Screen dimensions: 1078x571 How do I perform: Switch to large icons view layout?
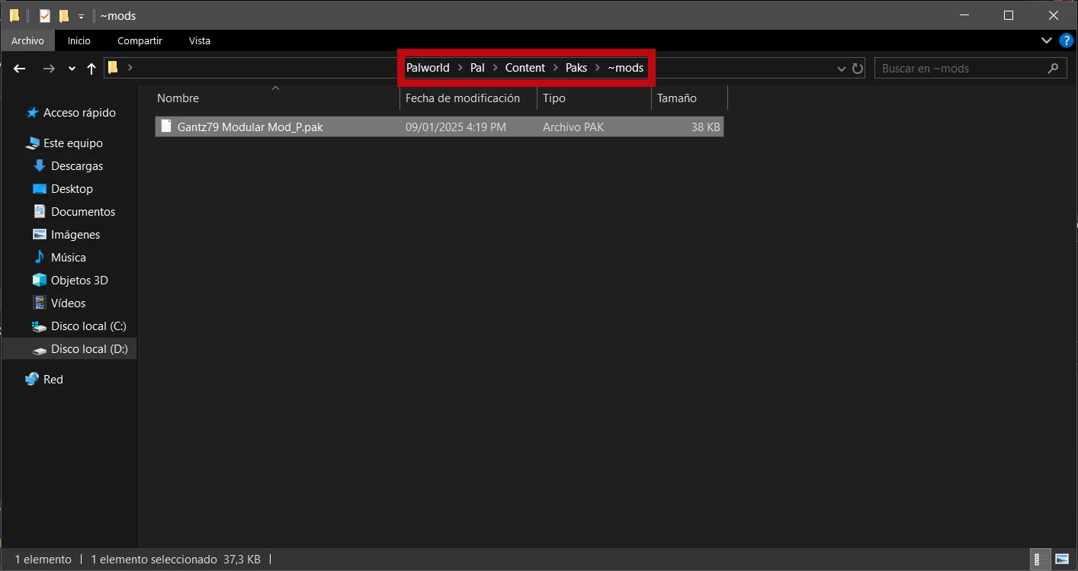click(x=1062, y=560)
